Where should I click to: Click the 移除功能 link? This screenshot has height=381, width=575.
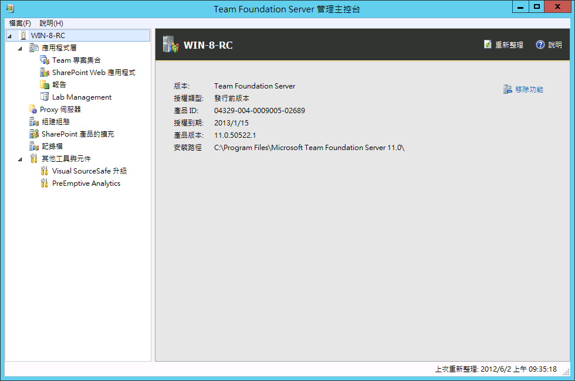(529, 89)
